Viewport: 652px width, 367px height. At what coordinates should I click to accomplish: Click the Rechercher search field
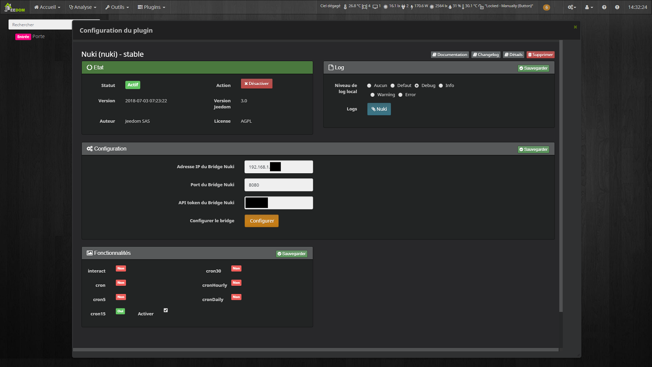(x=40, y=25)
